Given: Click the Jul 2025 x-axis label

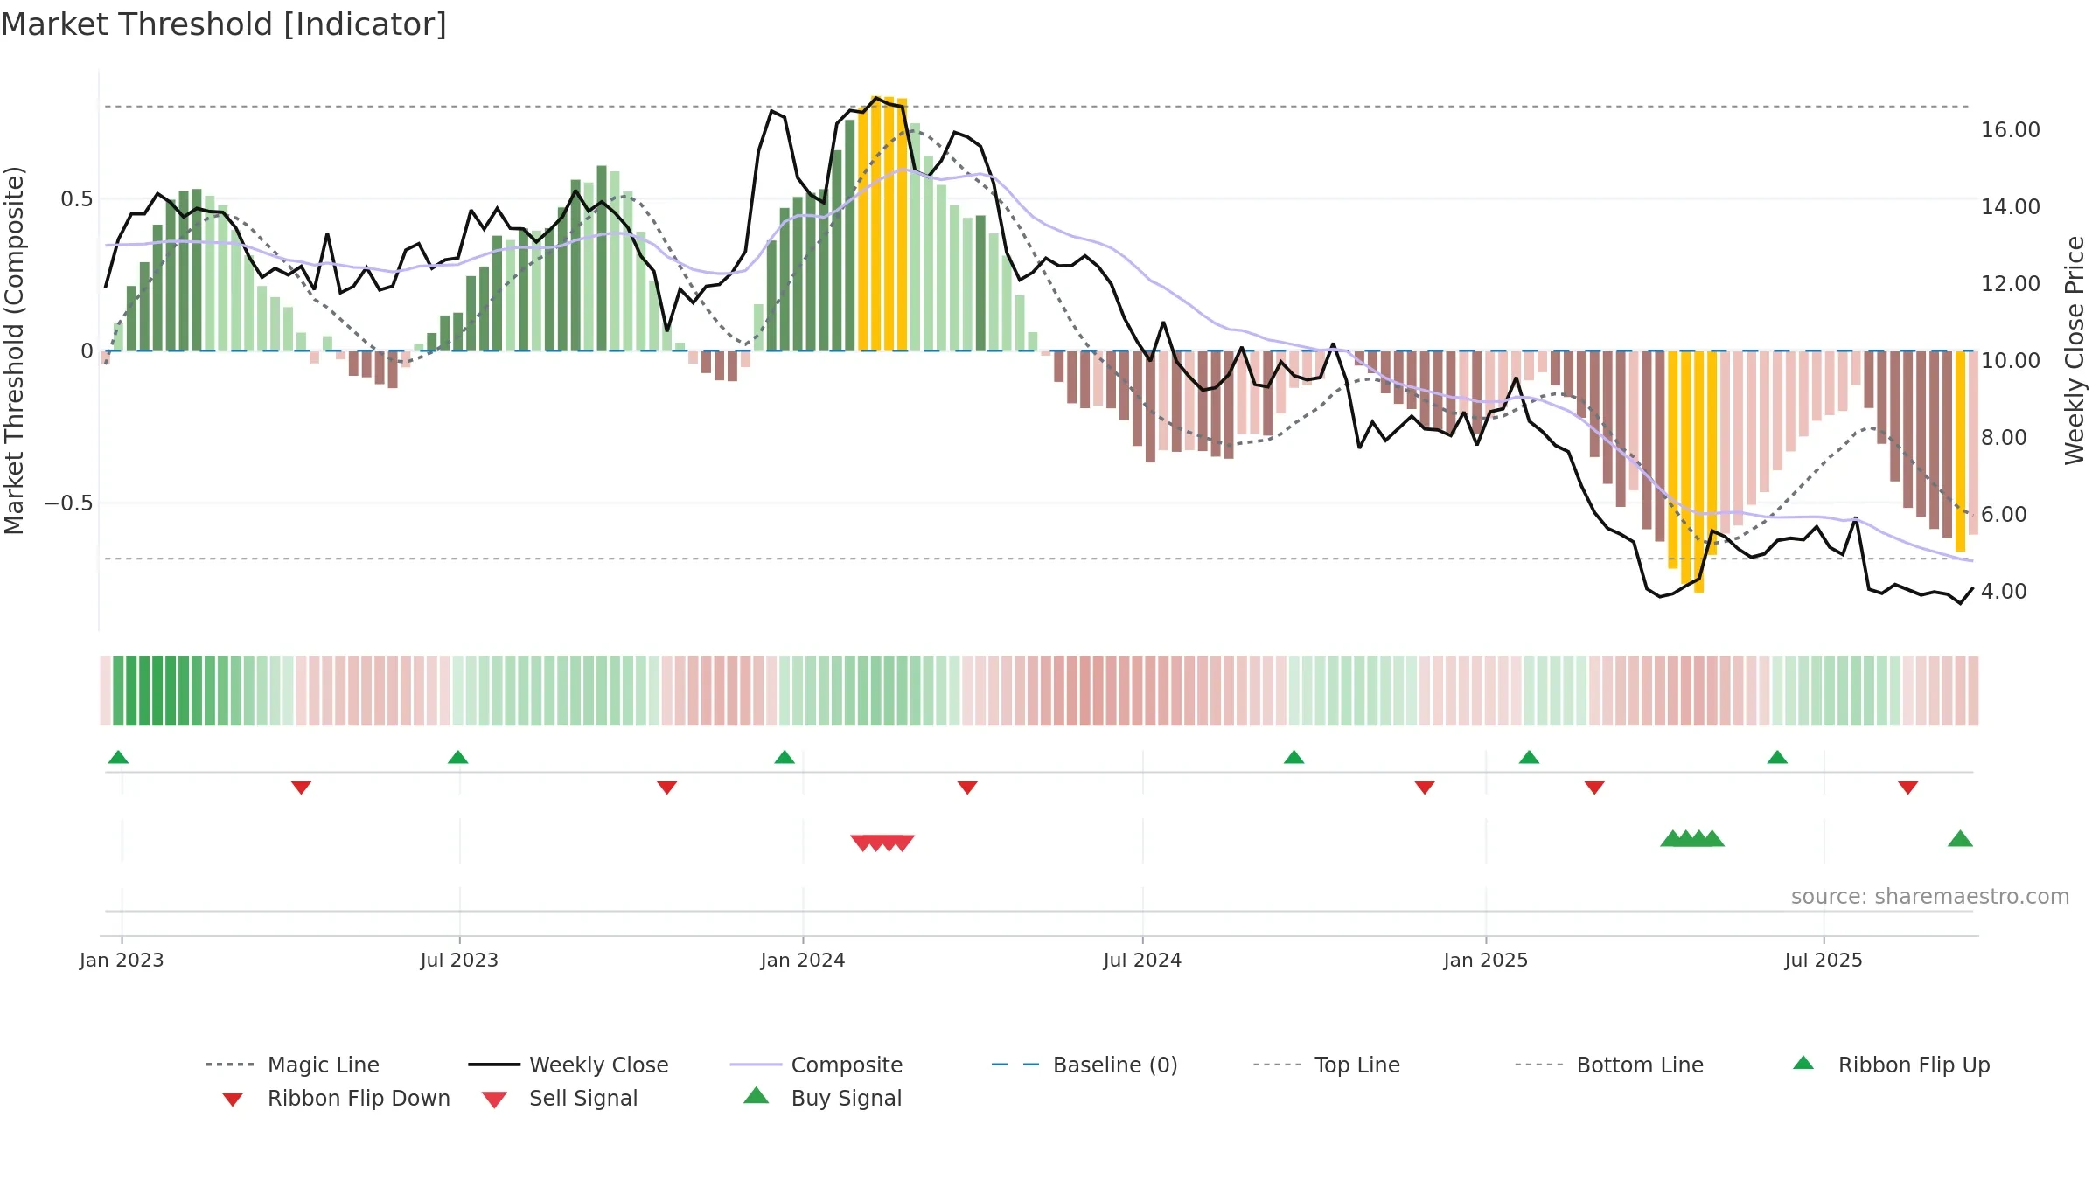Looking at the screenshot, I should coord(1824,961).
